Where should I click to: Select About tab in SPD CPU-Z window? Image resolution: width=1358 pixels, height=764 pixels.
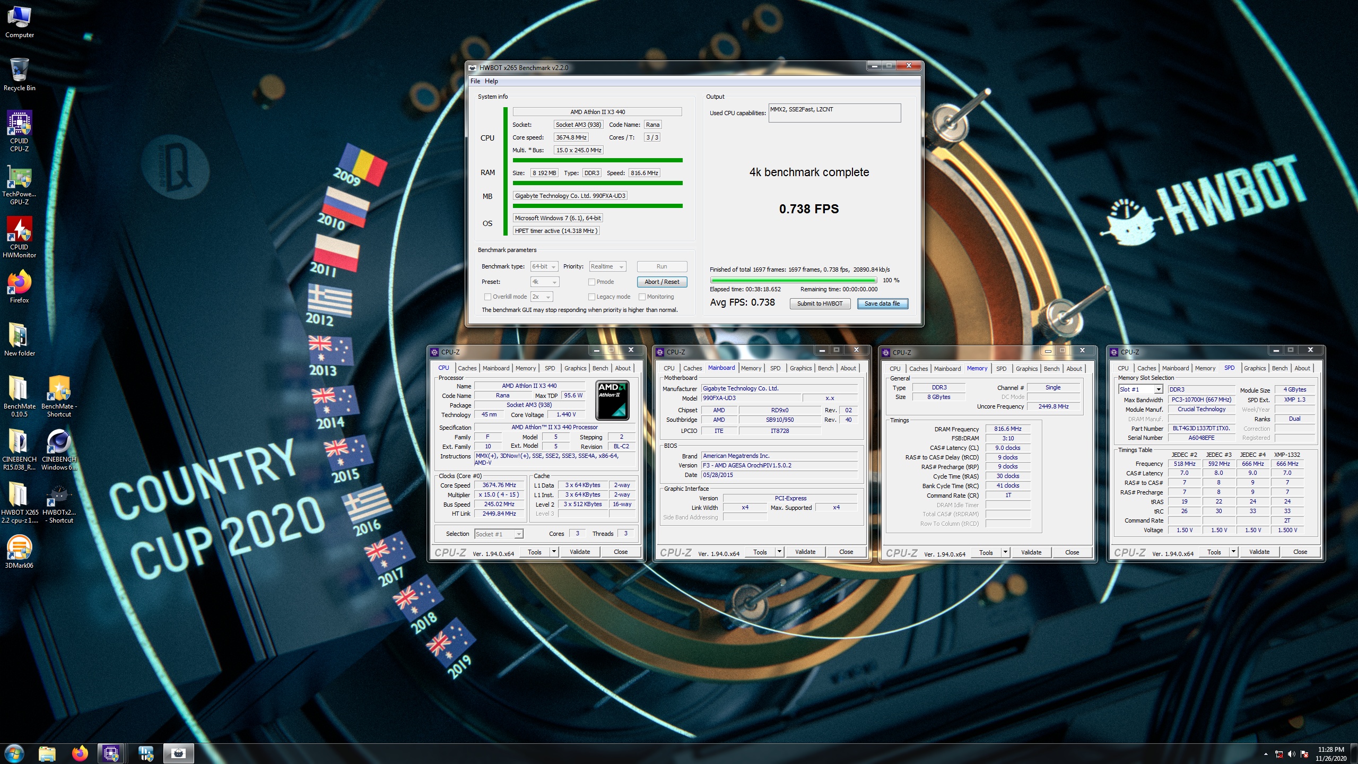[1302, 368]
